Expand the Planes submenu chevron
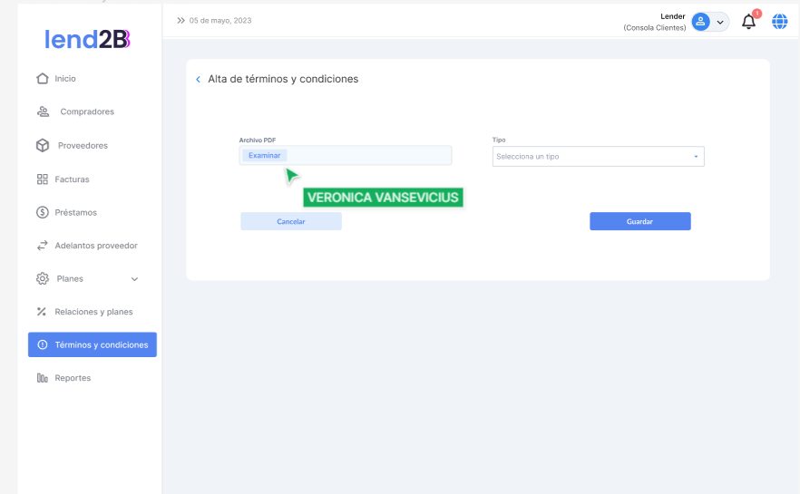800x494 pixels. pos(135,279)
